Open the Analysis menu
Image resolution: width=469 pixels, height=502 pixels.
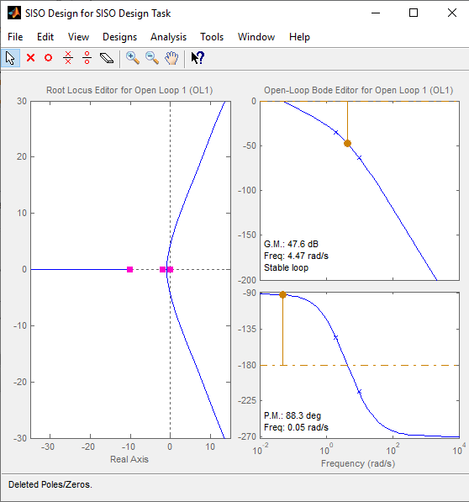pyautogui.click(x=168, y=37)
